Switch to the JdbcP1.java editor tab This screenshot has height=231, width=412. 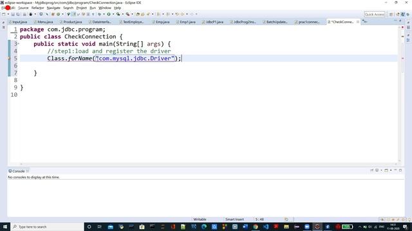[x=213, y=22]
